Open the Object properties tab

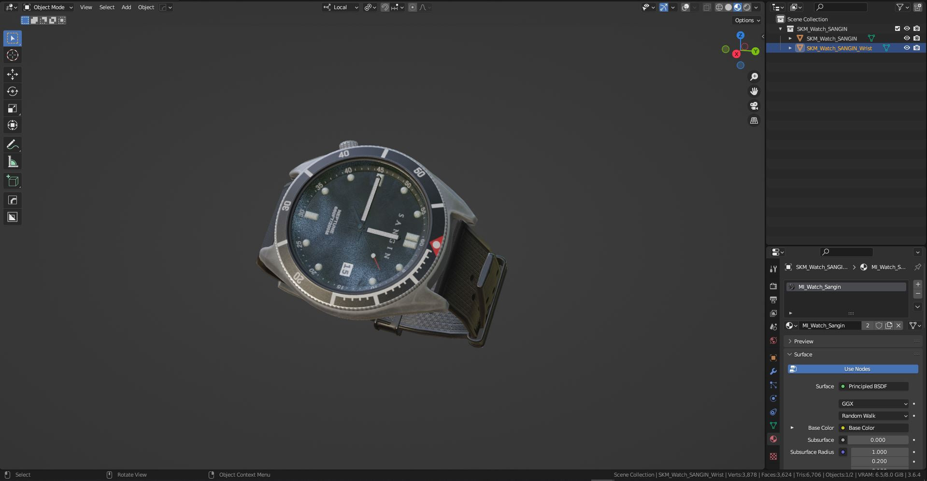pyautogui.click(x=773, y=358)
